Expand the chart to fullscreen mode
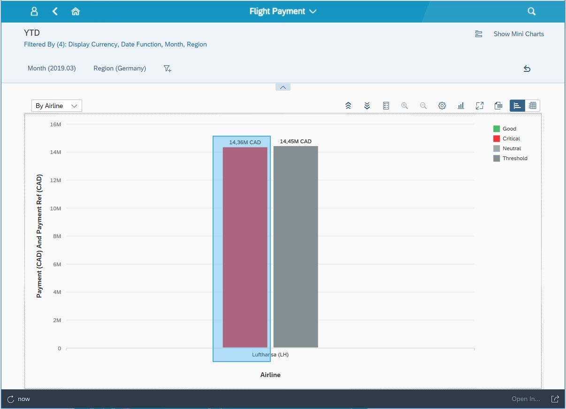 coord(480,105)
